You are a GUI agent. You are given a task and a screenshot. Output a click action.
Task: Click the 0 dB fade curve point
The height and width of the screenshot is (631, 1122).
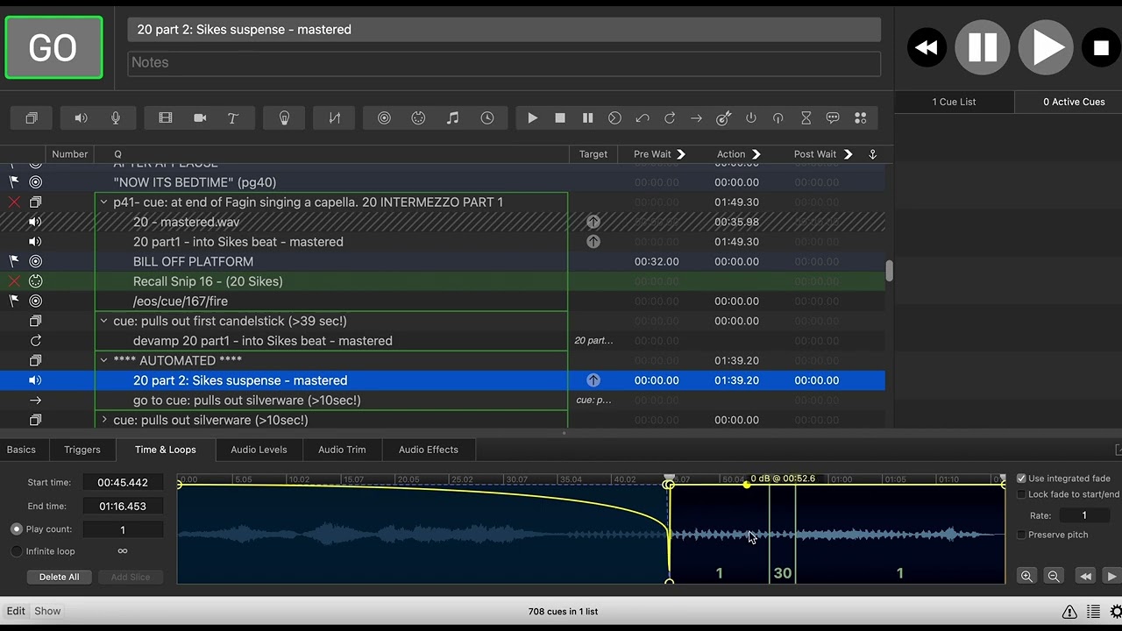(x=747, y=485)
